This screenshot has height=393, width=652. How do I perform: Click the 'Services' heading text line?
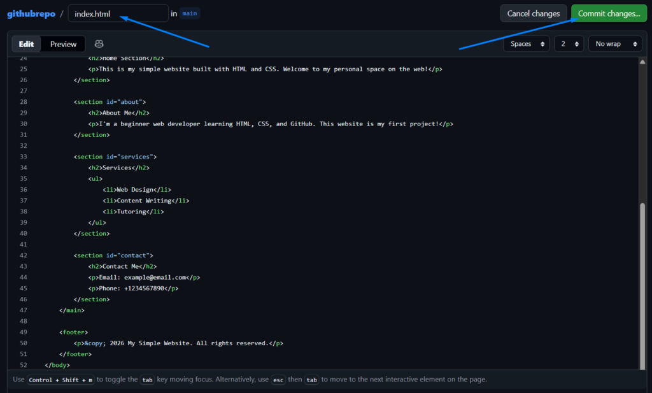coord(118,168)
